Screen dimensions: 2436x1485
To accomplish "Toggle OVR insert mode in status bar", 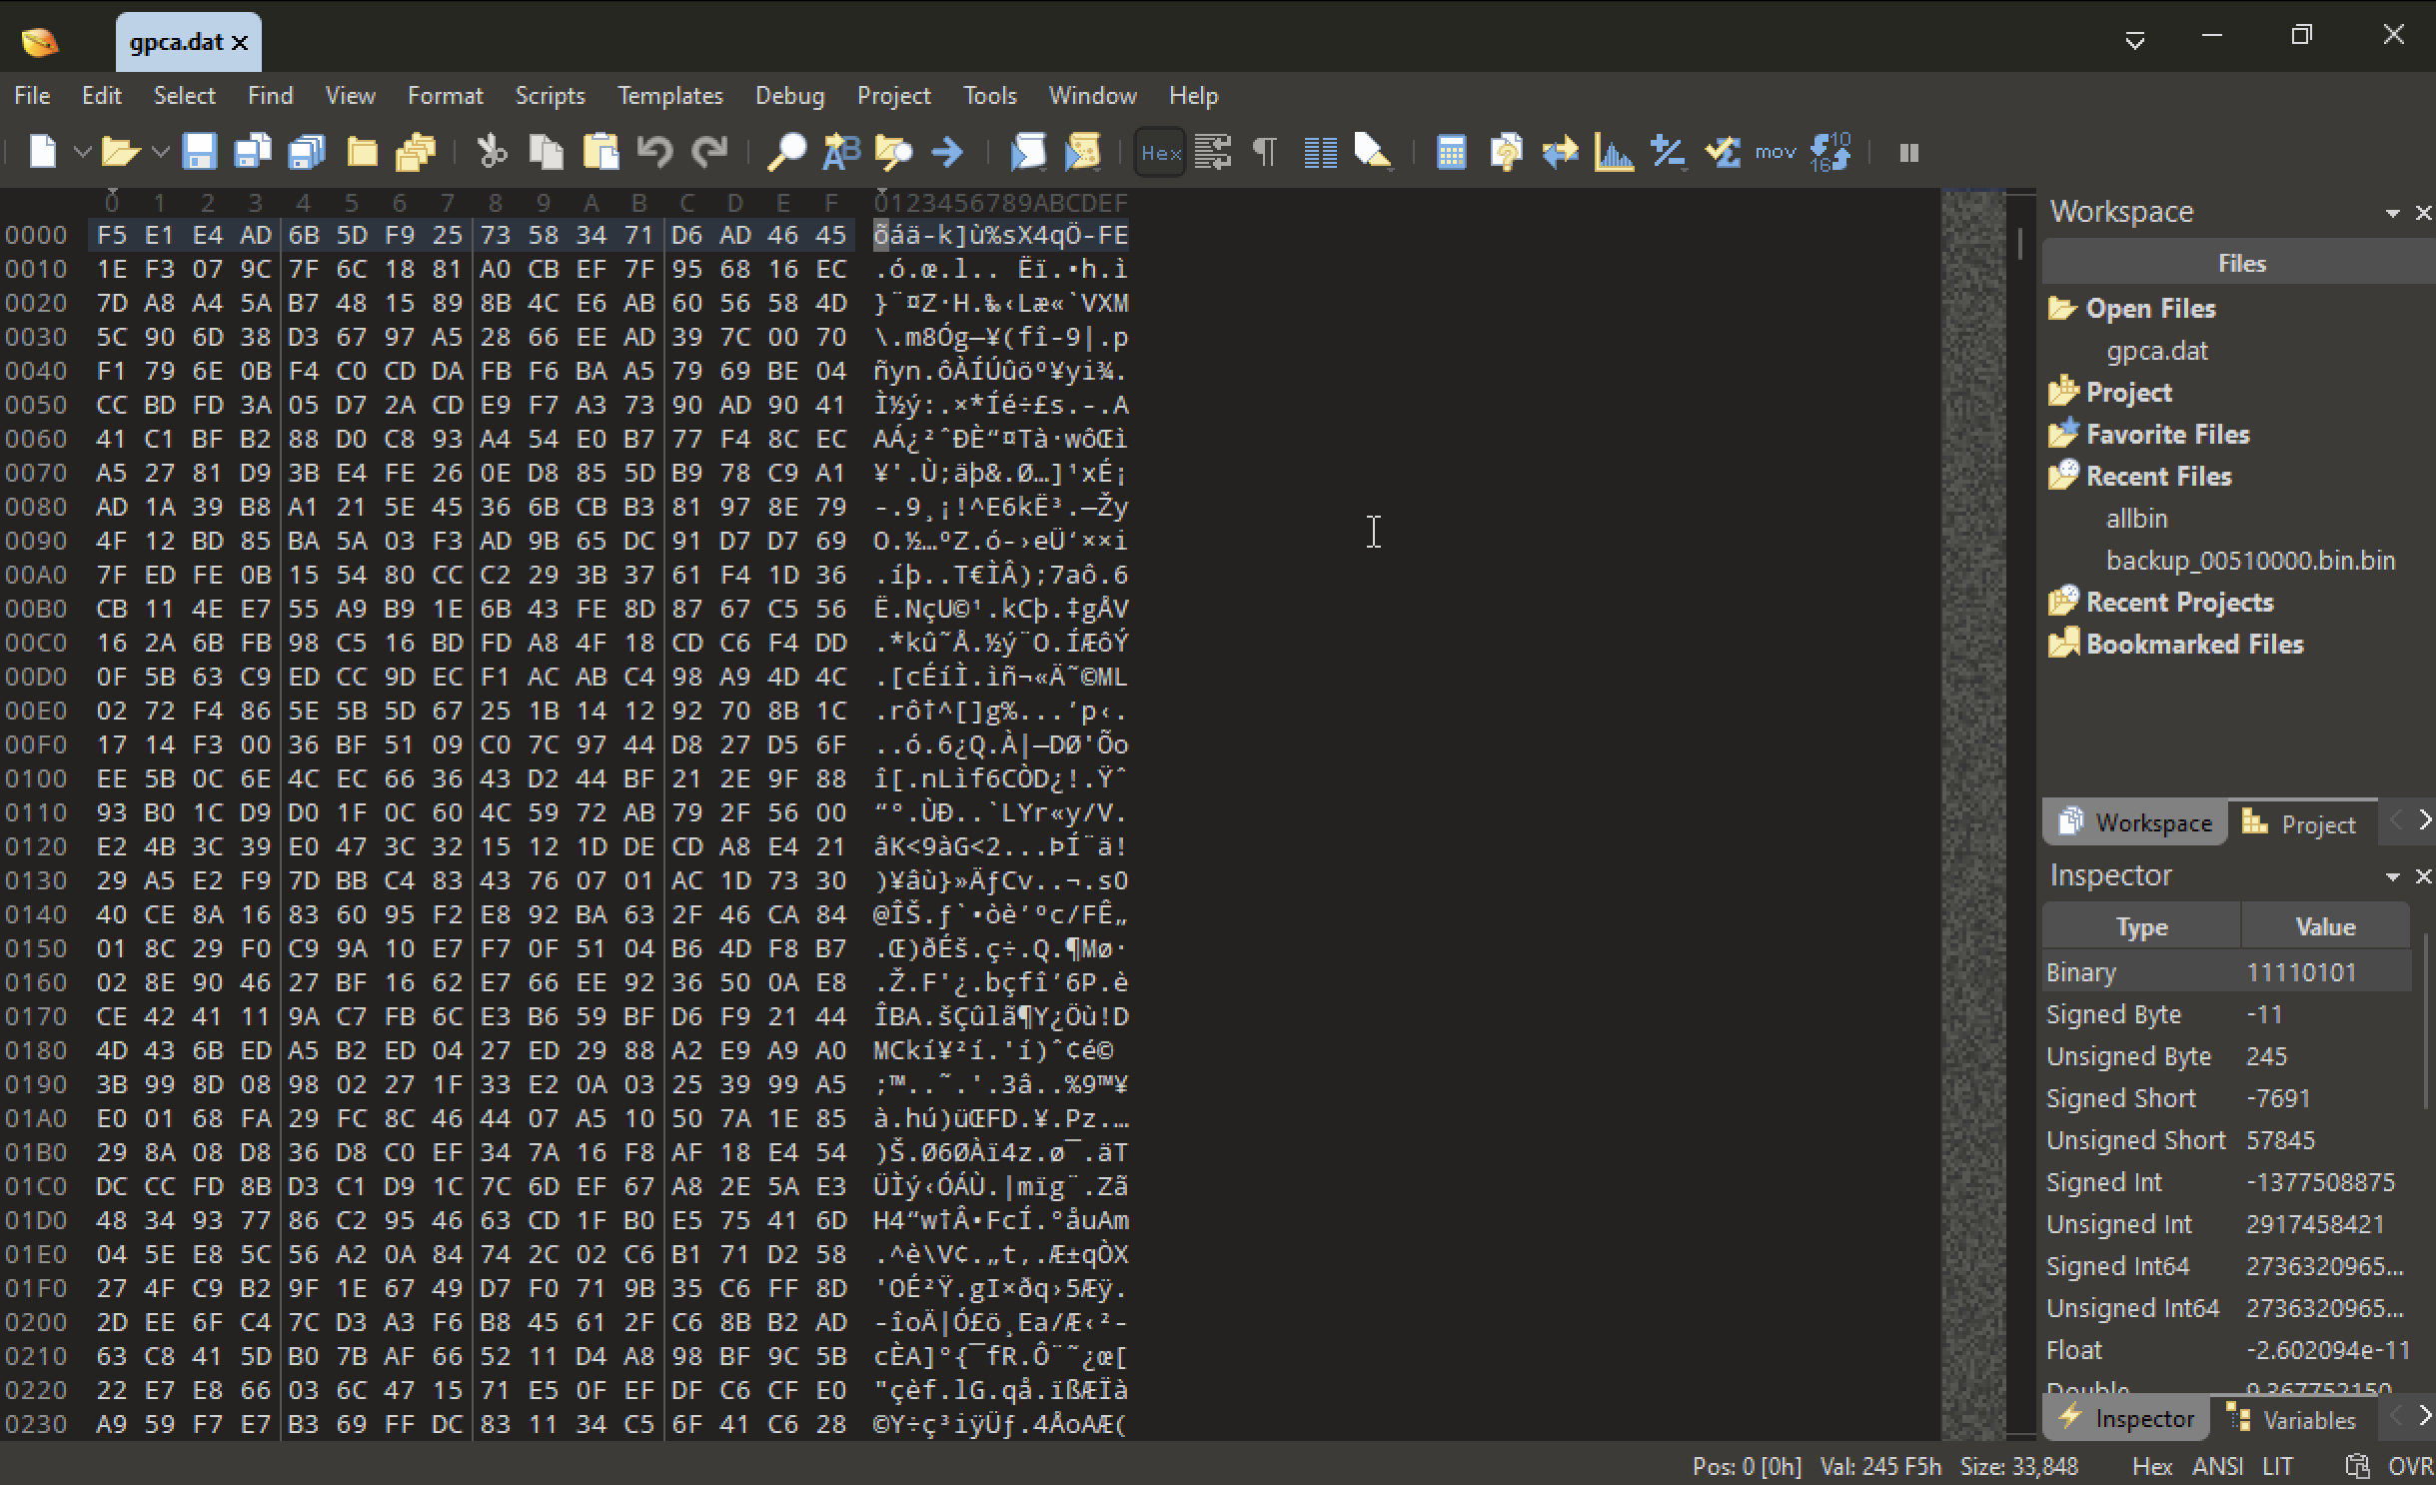I will tap(2410, 1466).
